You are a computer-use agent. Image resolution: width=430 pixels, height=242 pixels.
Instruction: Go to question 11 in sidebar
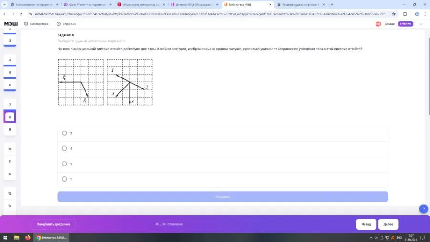pyautogui.click(x=10, y=161)
